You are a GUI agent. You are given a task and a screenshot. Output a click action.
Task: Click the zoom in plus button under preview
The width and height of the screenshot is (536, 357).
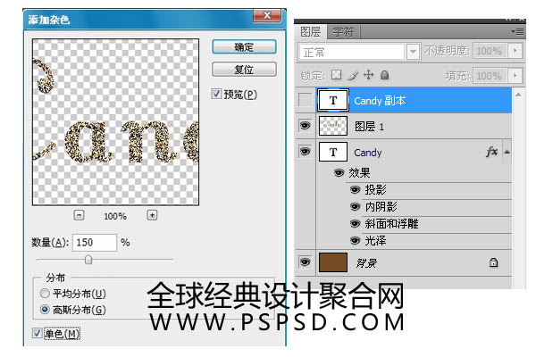tap(152, 215)
